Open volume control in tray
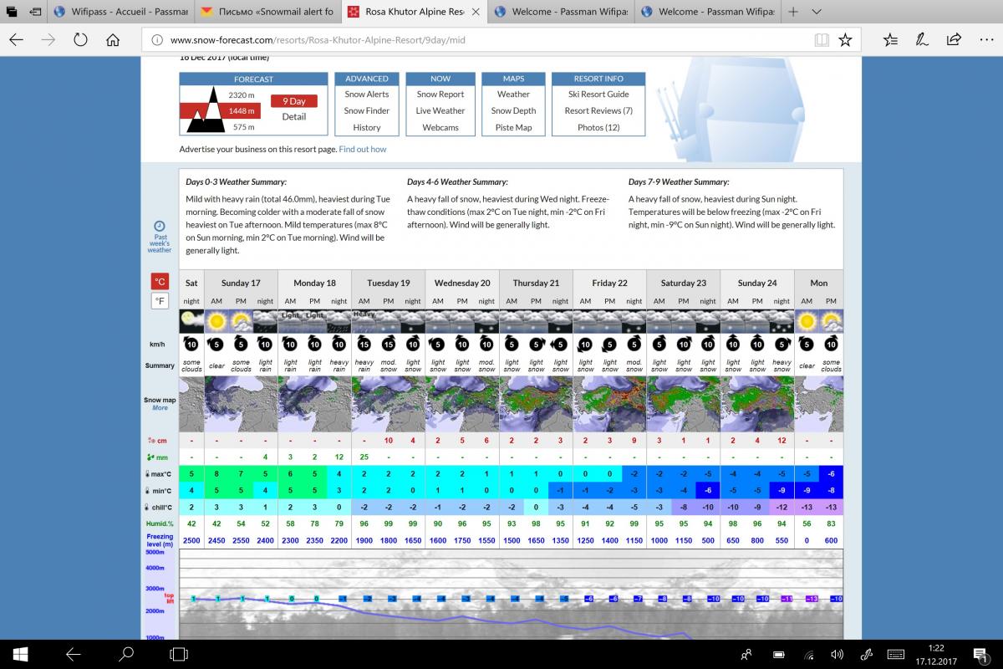The image size is (1003, 669). click(838, 654)
